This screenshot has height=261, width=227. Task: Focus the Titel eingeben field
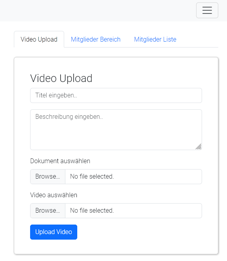tap(116, 95)
